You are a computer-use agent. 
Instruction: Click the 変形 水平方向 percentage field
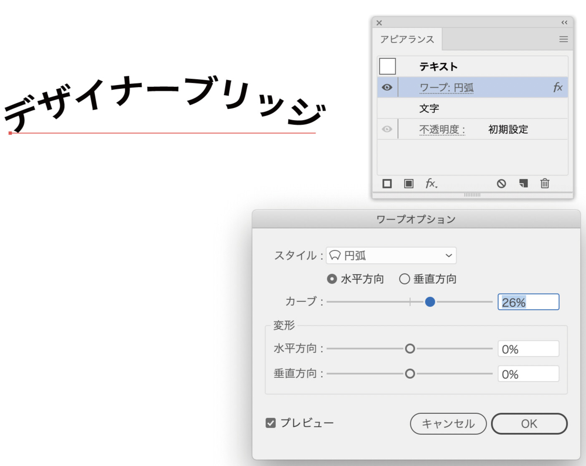click(528, 349)
